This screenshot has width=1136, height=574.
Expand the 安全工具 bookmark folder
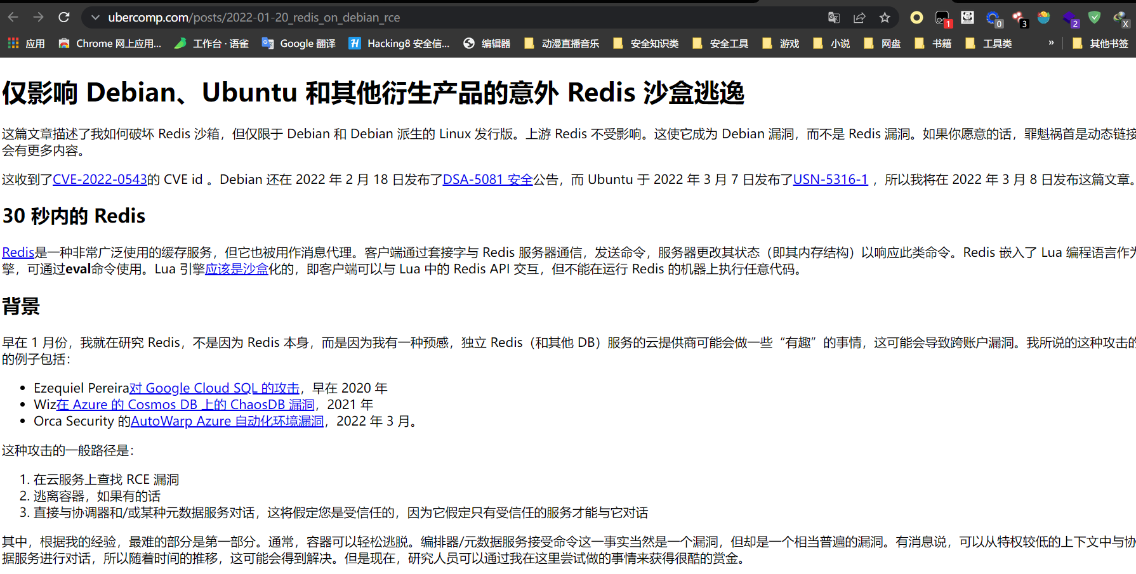[720, 43]
